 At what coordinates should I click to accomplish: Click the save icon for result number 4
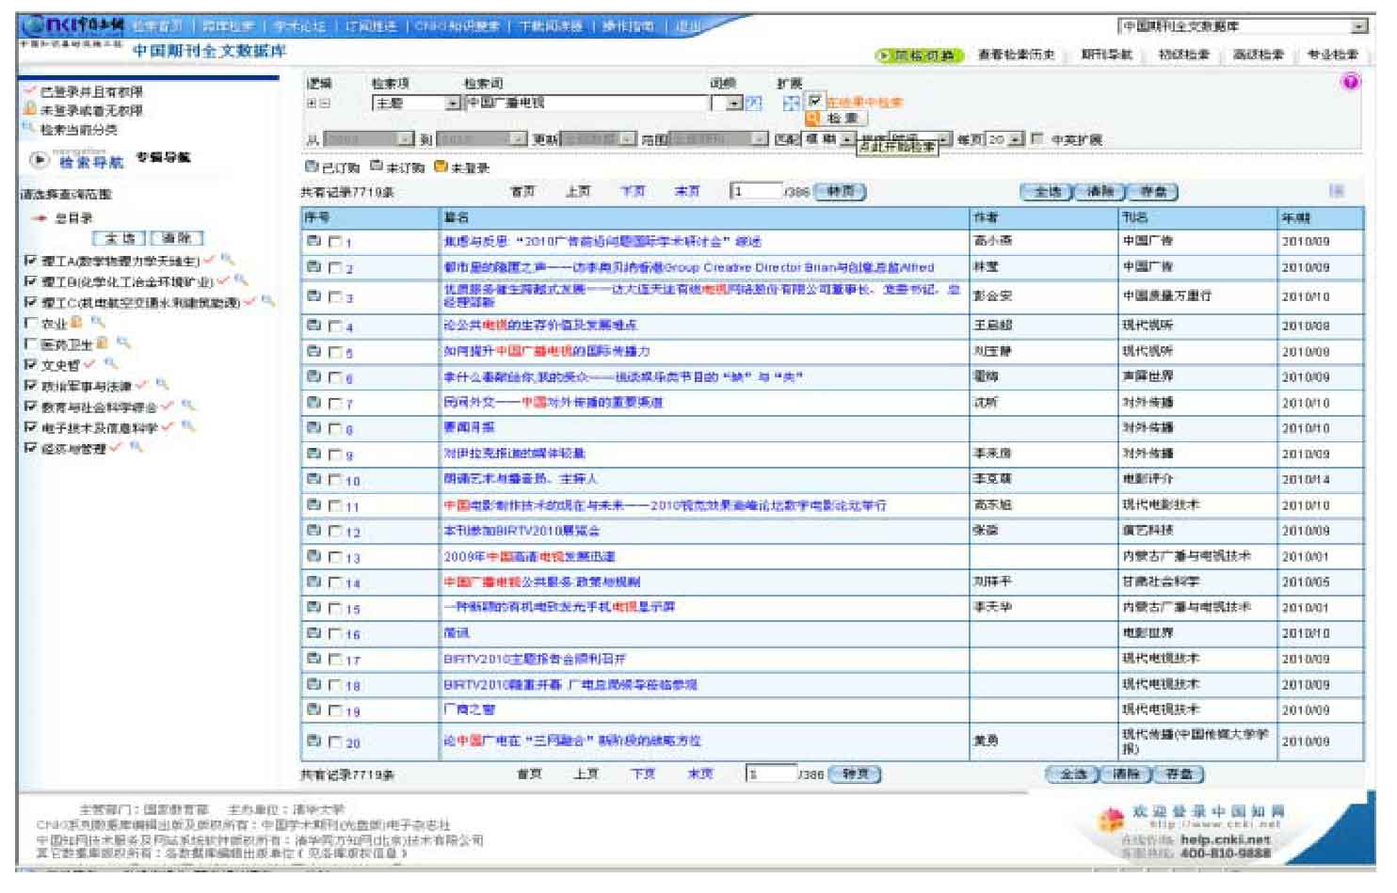[313, 326]
